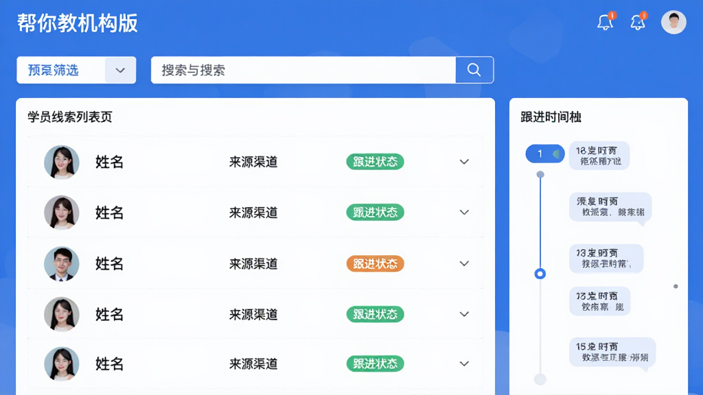Select the first student's avatar photo
Viewport: 703px width, 395px height.
(62, 162)
